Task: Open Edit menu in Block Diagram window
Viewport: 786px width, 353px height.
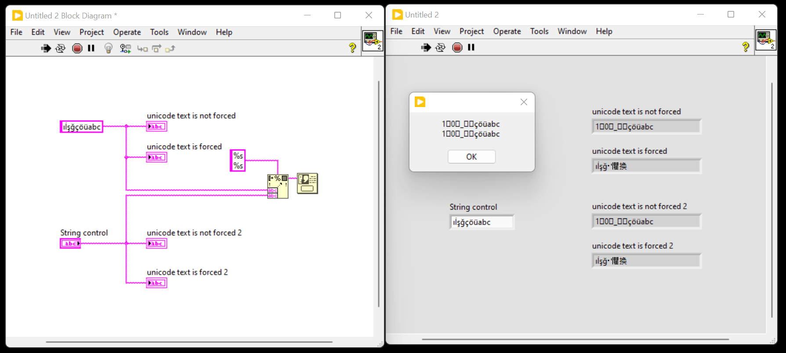Action: (x=38, y=32)
